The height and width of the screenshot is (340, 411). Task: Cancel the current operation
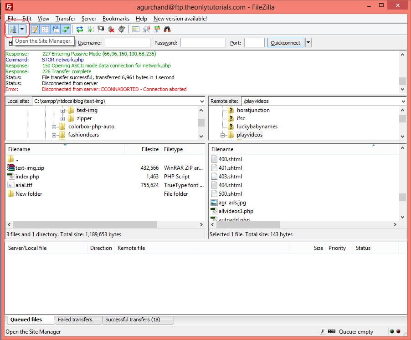[101, 29]
